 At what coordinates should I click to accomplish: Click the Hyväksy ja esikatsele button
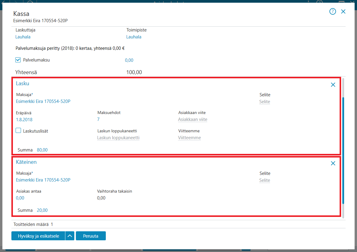[38, 236]
